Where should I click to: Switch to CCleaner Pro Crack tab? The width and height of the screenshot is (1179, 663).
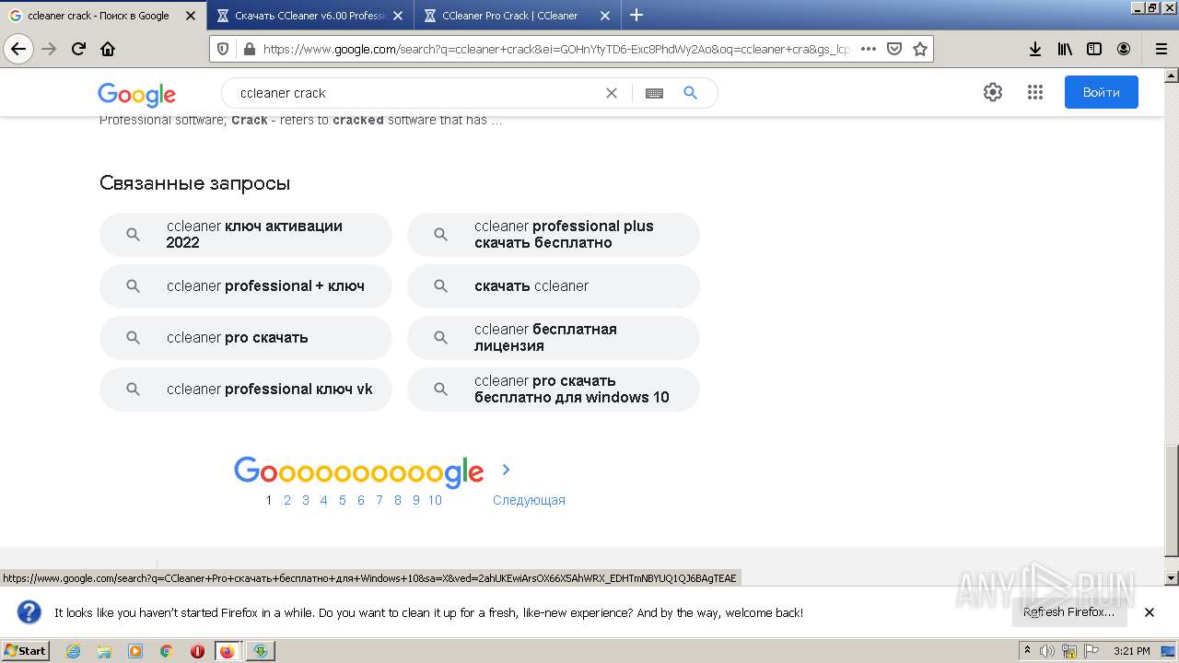(517, 16)
